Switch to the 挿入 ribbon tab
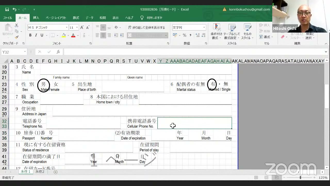 36,18
